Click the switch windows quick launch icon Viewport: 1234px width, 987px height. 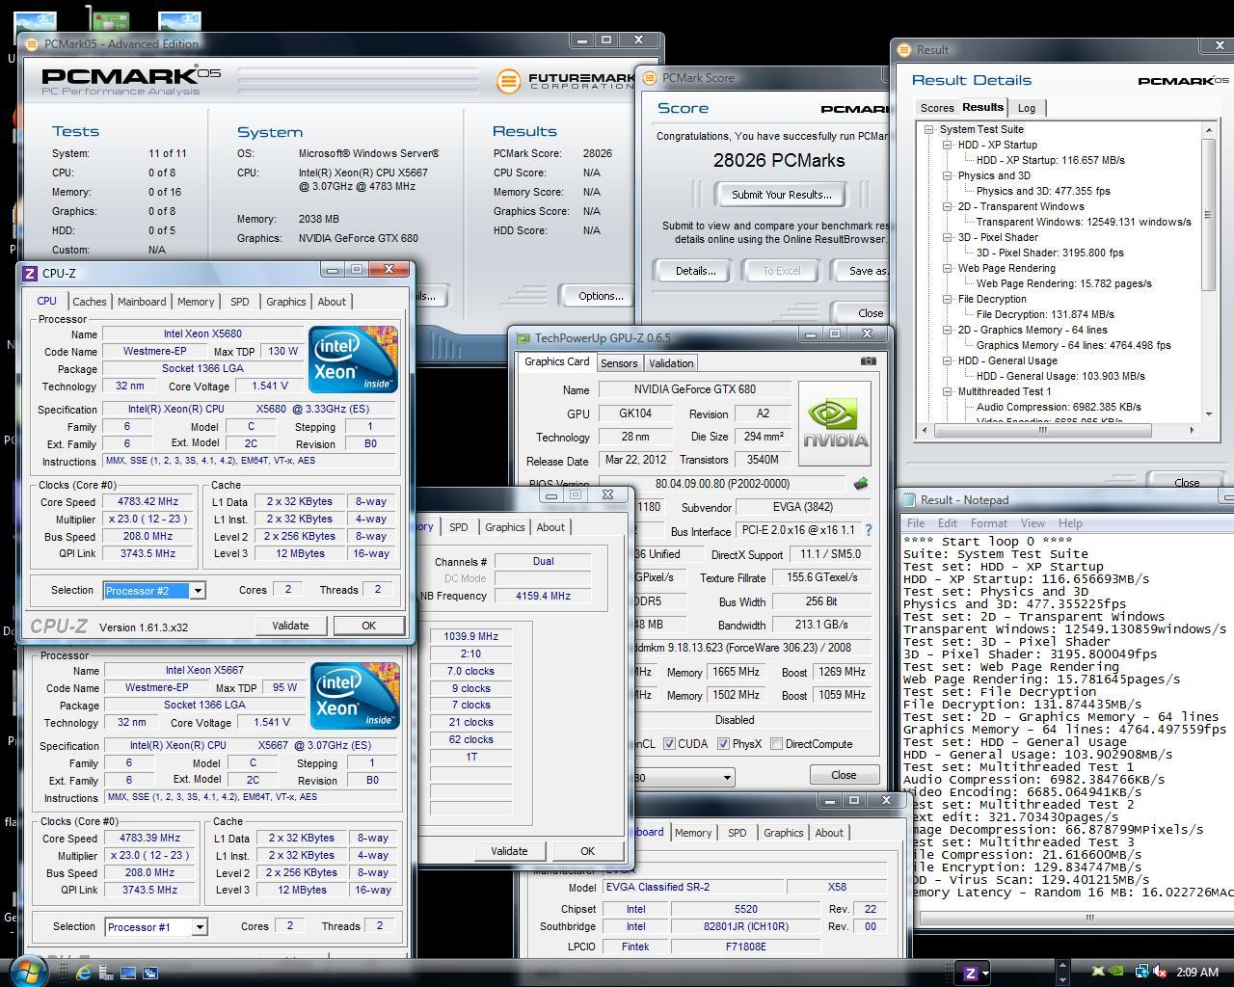pos(150,973)
